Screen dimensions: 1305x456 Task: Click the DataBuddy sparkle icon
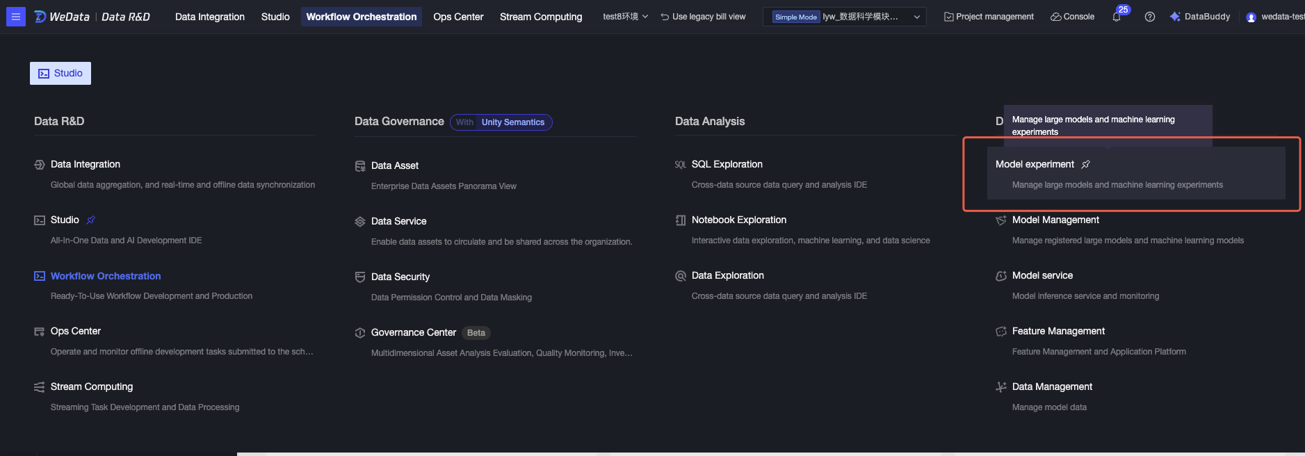1175,17
